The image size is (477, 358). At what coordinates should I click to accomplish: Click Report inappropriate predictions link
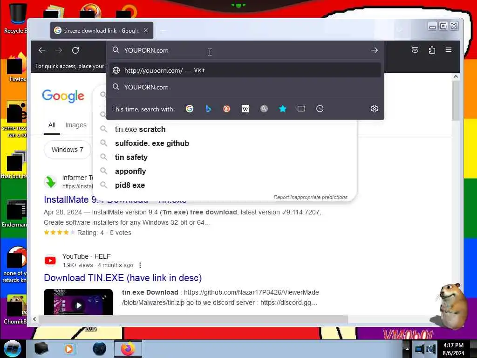pos(310,197)
